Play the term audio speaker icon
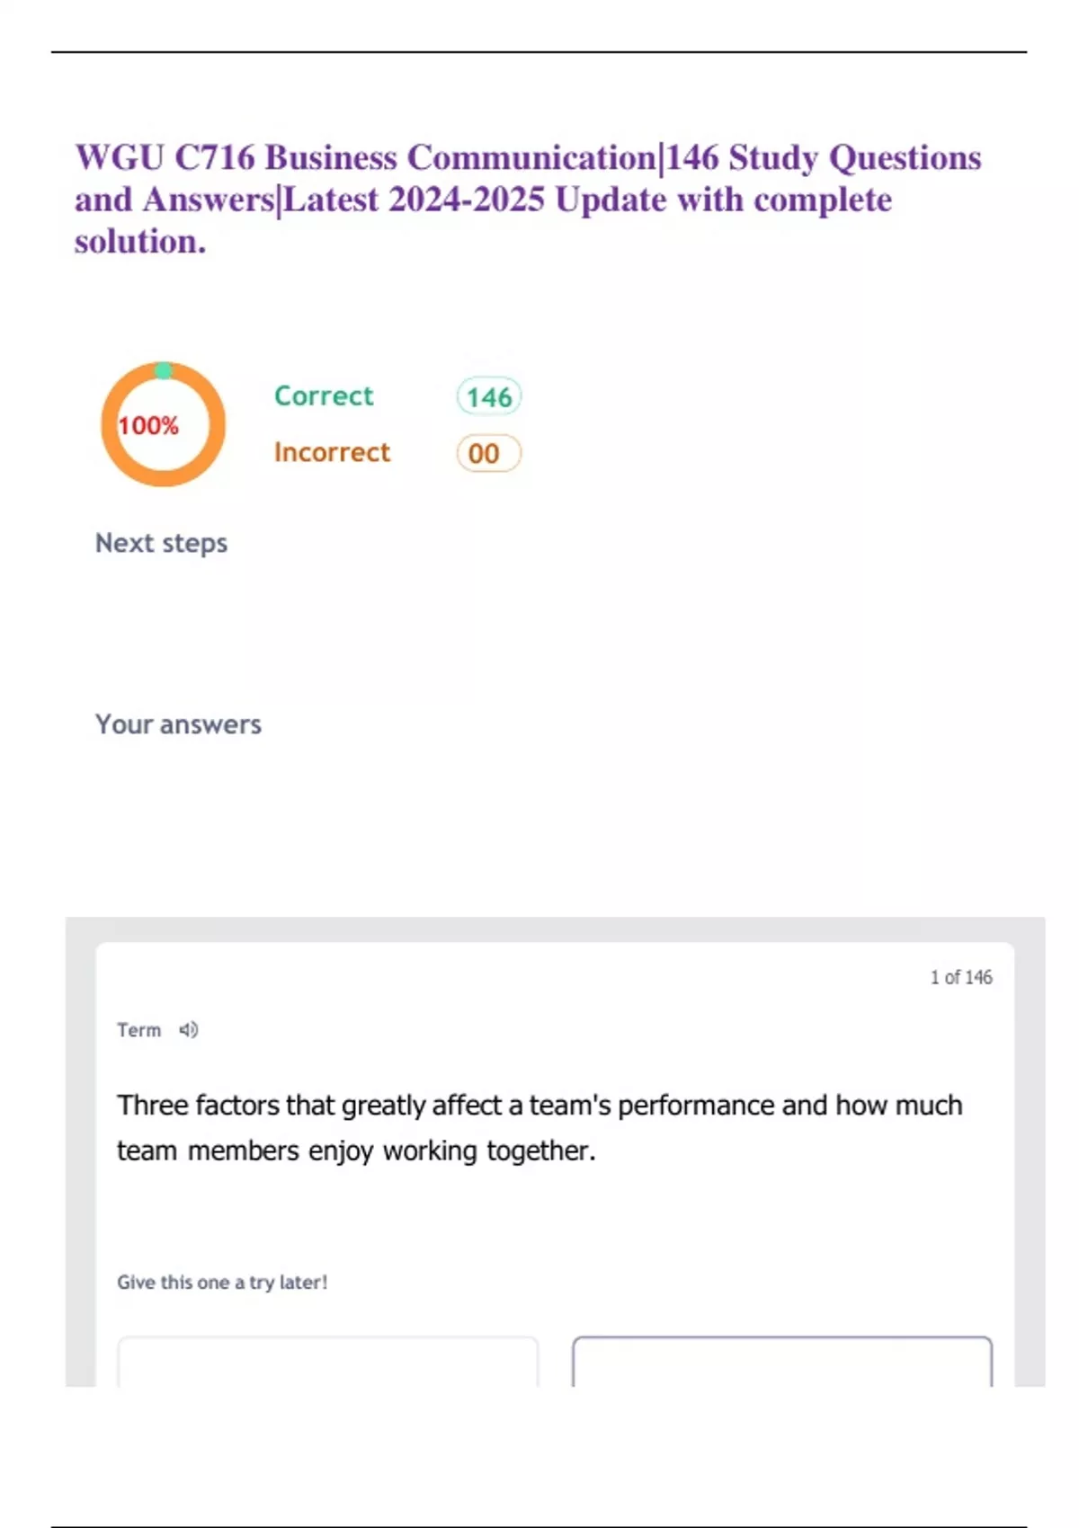The height and width of the screenshot is (1528, 1079). coord(188,1030)
